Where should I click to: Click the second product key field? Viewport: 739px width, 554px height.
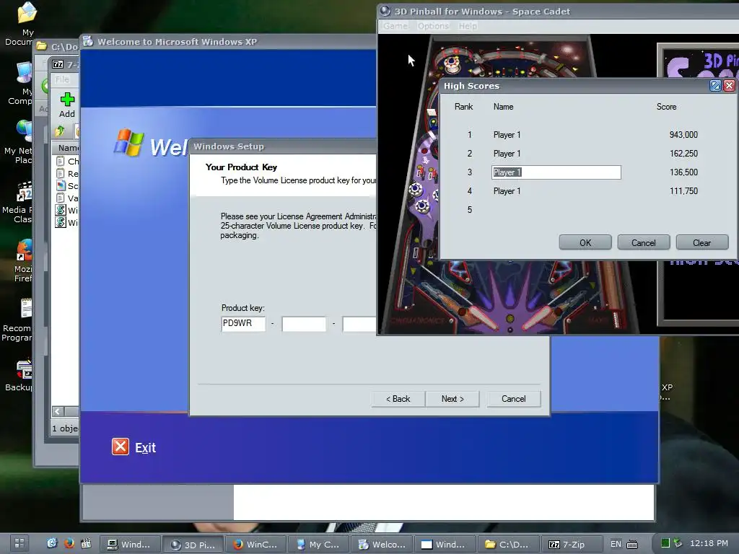304,324
